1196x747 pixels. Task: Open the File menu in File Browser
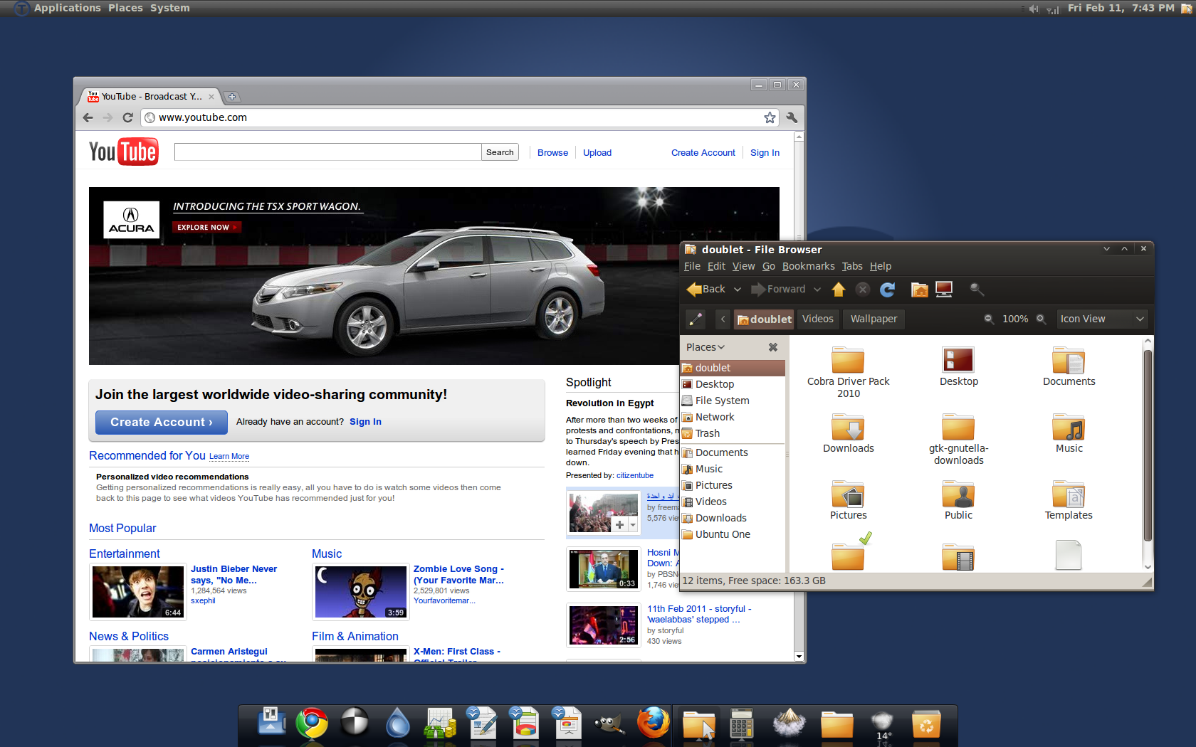[692, 266]
